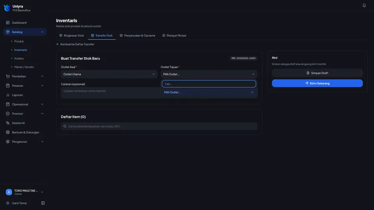Click the Pembelian cart icon
Viewport: 374px width, 210px height.
[8, 76]
